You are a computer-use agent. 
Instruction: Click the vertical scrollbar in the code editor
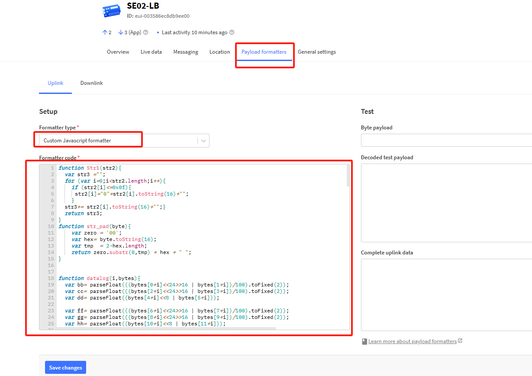(348, 175)
